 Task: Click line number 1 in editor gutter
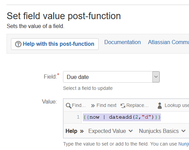tap(78, 117)
